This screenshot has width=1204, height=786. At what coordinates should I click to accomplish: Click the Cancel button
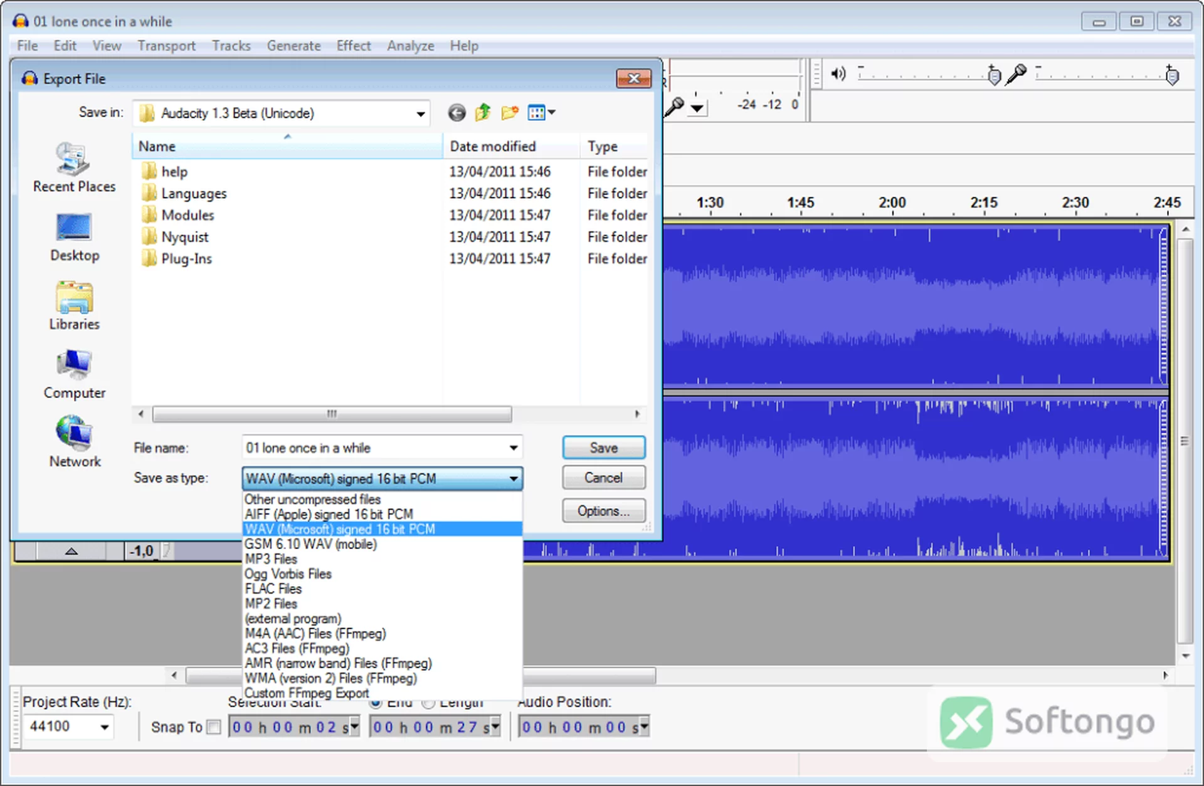point(603,478)
